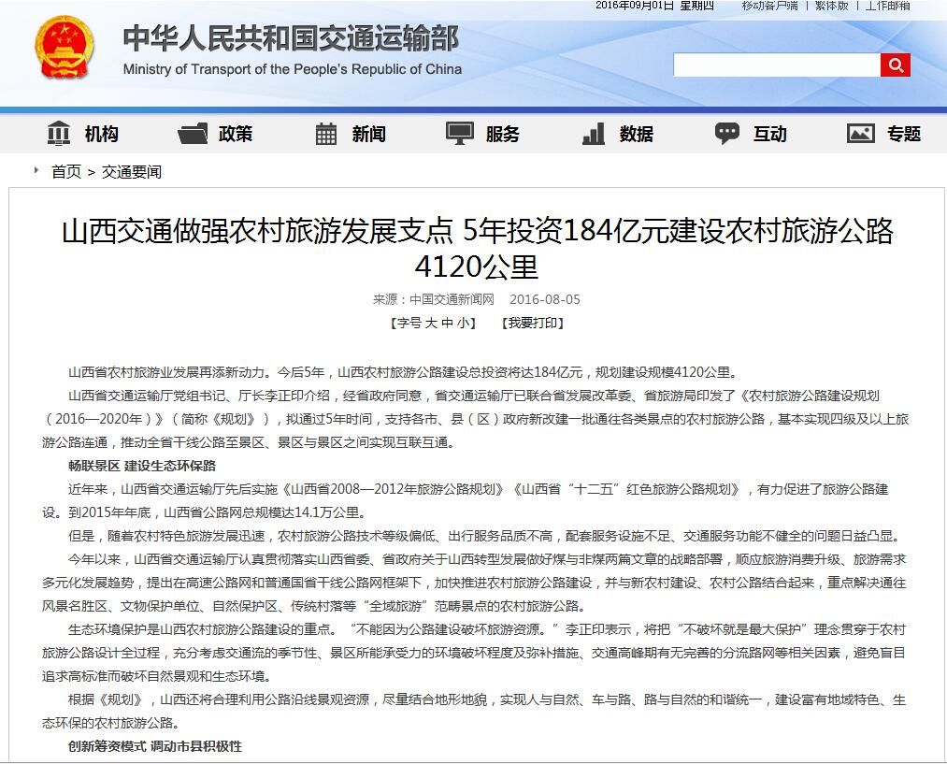Click paragraph starting 但是，随着农村特色旅游
The width and height of the screenshot is (947, 764).
[x=487, y=537]
